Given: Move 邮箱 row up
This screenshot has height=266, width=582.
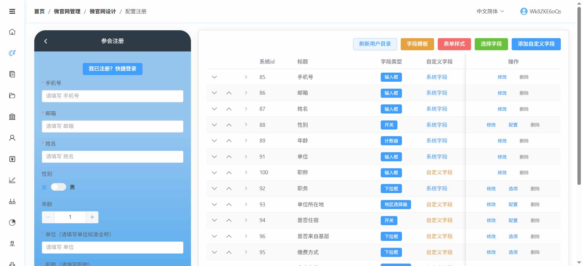Looking at the screenshot, I should point(229,93).
